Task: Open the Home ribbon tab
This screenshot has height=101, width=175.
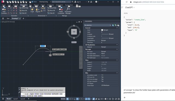Action: tap(4, 5)
